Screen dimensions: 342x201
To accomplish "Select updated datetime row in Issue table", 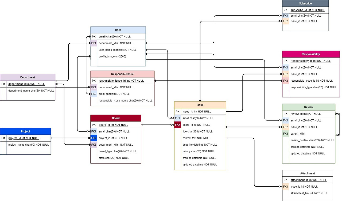I will (x=200, y=165).
